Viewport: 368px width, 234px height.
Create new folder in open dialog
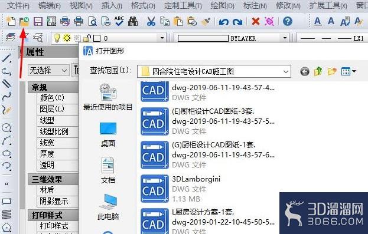coord(332,71)
